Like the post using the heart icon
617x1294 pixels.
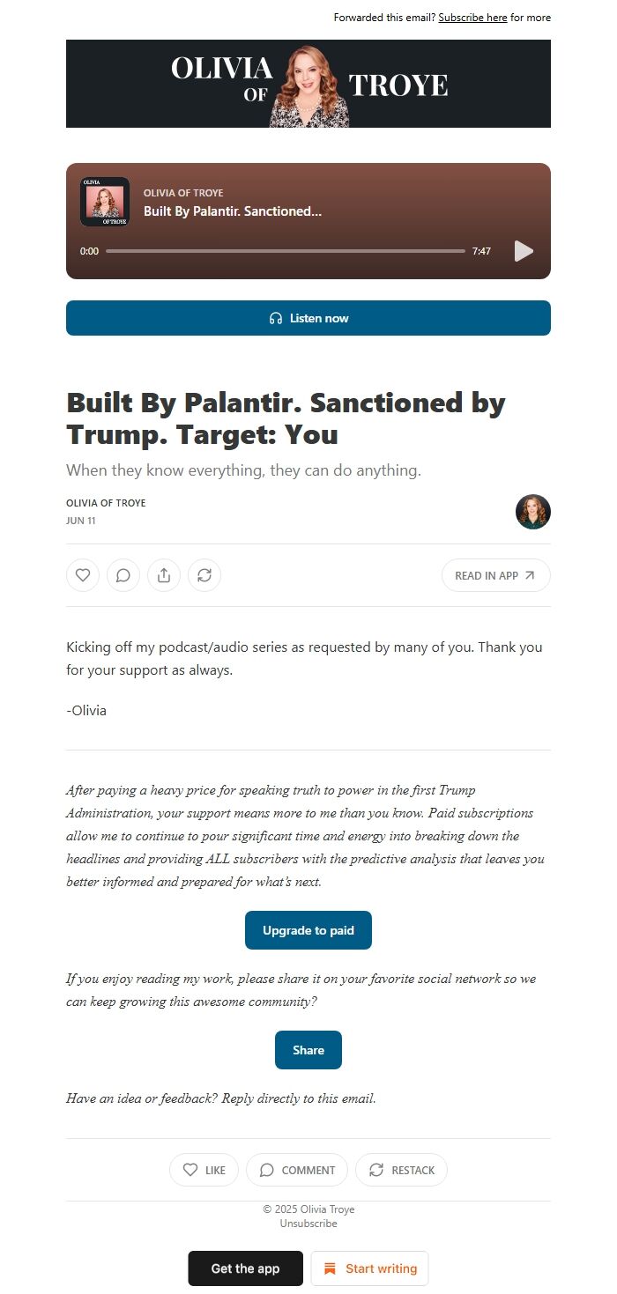point(83,575)
